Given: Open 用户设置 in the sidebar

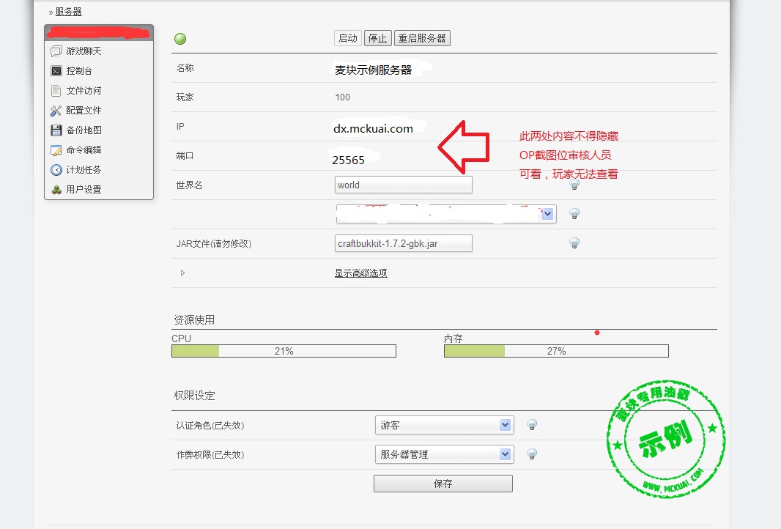Looking at the screenshot, I should point(84,190).
